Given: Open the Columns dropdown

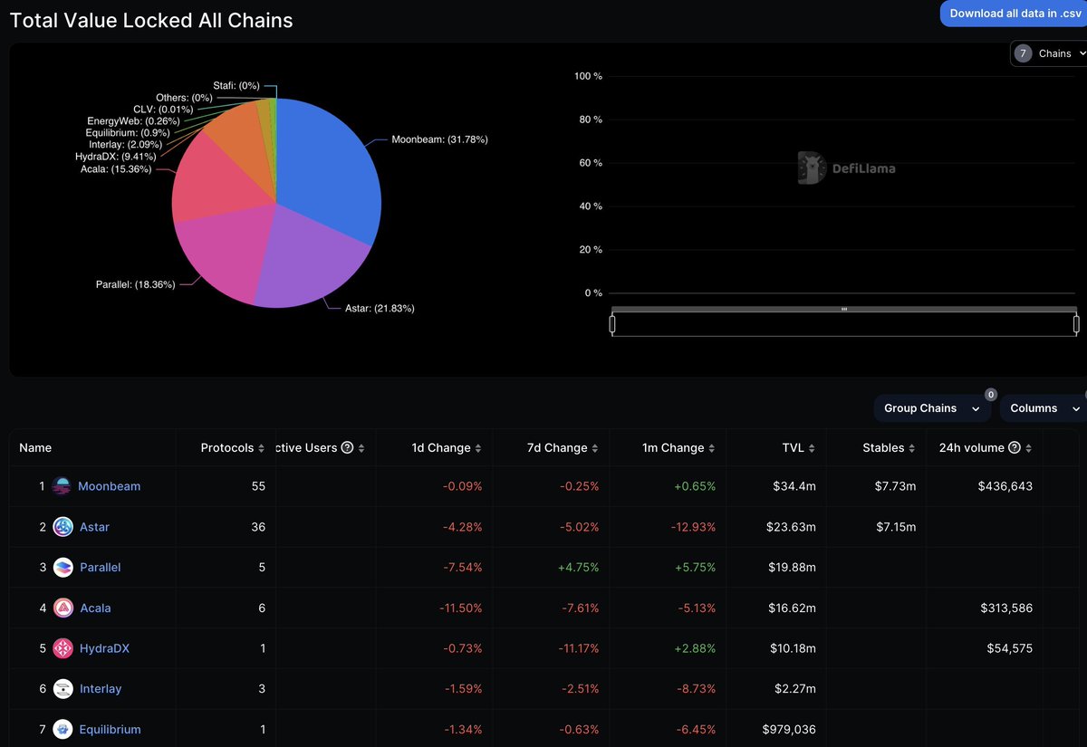Looking at the screenshot, I should (1044, 408).
